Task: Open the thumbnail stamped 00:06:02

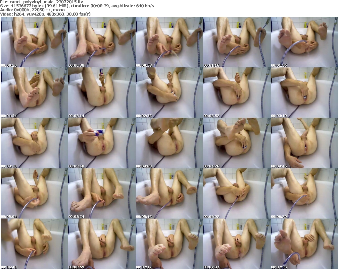Action: coord(237,193)
